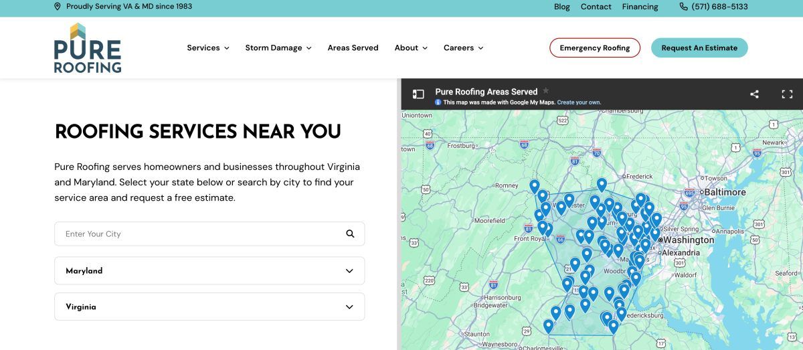Click the Towson label on the map

715,178
